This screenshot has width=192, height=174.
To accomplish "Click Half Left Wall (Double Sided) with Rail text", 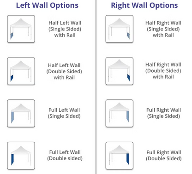I will point(64,71).
